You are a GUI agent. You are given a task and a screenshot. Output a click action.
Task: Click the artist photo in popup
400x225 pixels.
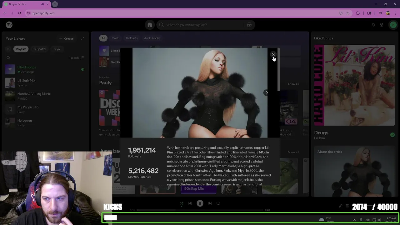[x=200, y=93]
